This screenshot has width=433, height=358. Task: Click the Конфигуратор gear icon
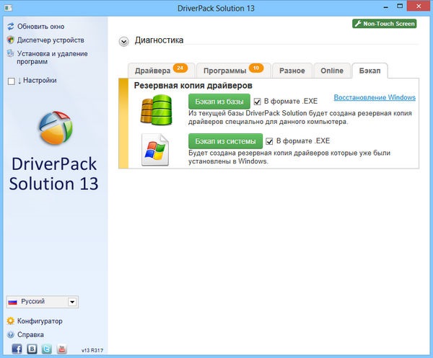click(x=11, y=321)
